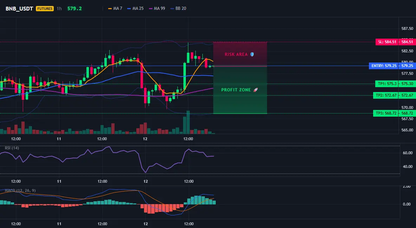Click the shield icon beside RISK AREA
The height and width of the screenshot is (228, 416).
(252, 54)
